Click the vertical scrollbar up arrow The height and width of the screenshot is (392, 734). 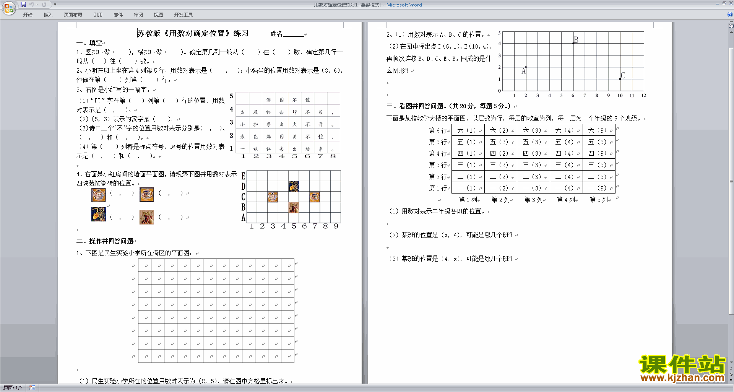point(731,32)
